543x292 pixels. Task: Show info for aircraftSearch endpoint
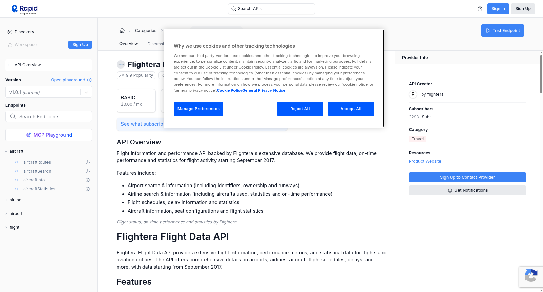tap(88, 171)
